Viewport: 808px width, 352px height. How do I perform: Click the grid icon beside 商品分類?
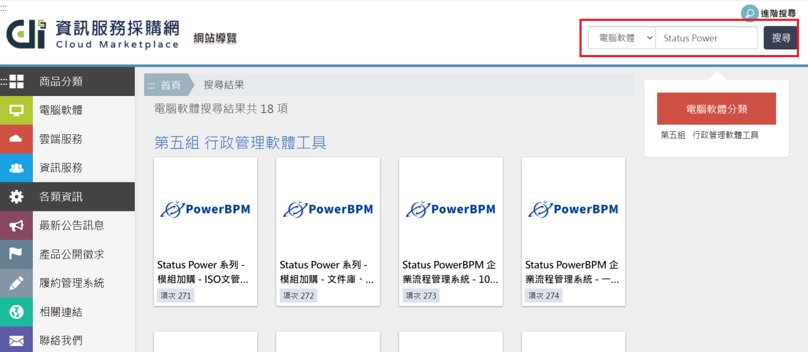point(17,81)
